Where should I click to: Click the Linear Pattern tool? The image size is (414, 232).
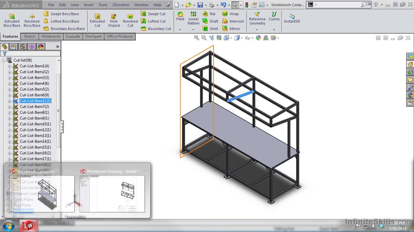click(193, 18)
